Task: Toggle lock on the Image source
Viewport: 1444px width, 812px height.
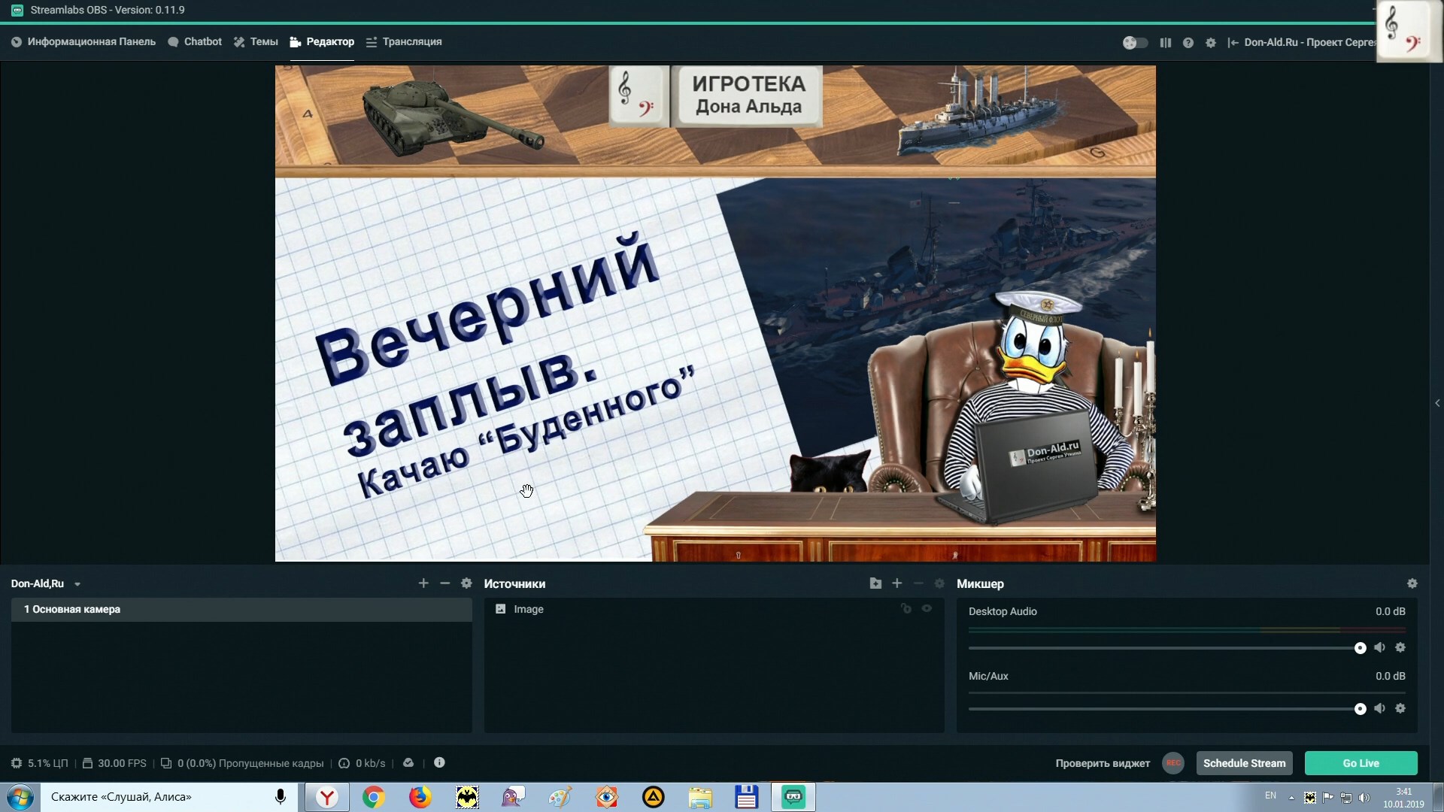Action: [x=906, y=609]
